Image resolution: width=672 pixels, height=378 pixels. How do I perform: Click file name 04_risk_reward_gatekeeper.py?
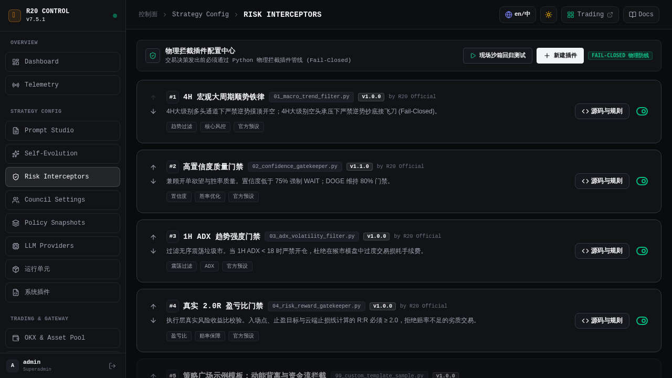point(317,307)
